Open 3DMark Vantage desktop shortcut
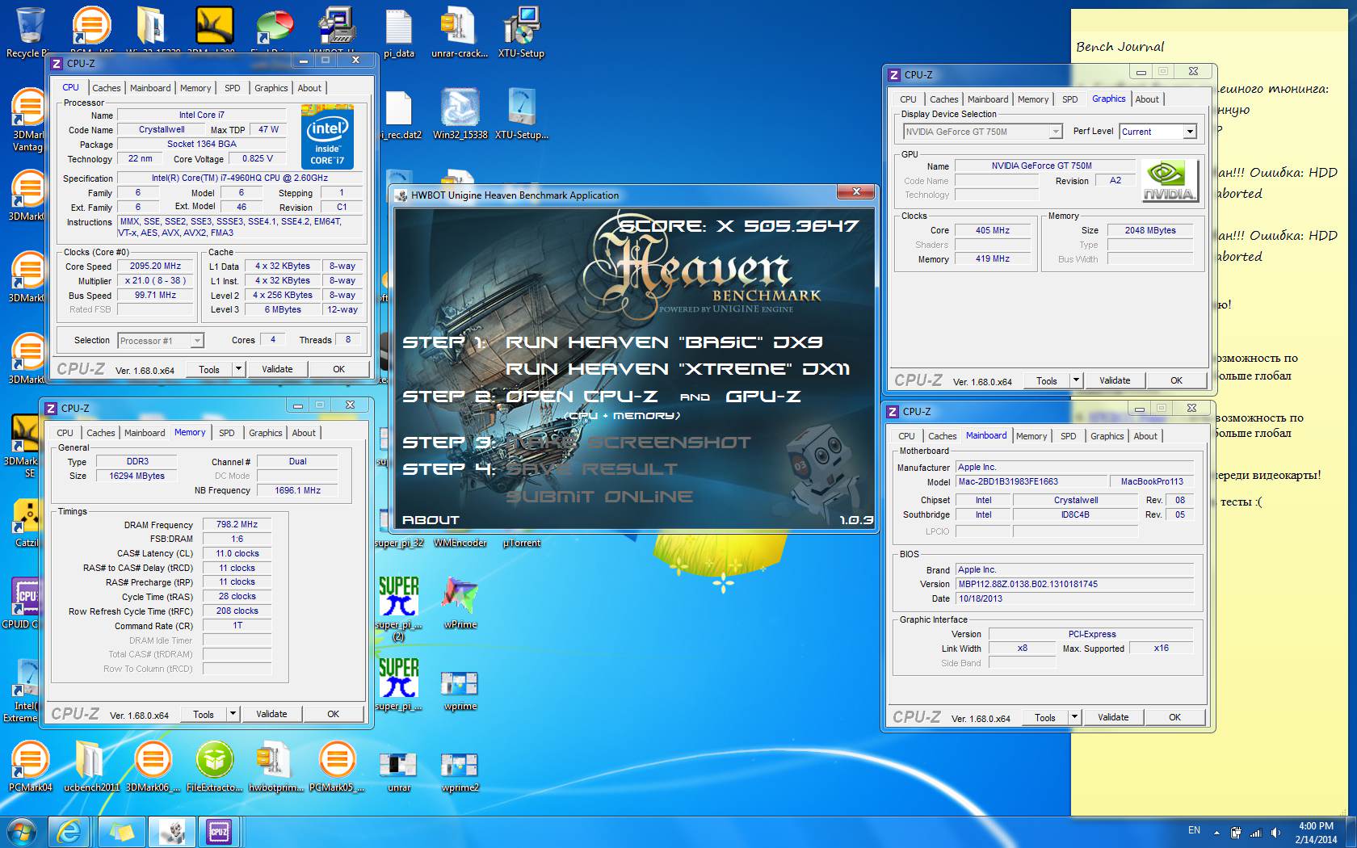The width and height of the screenshot is (1357, 848). point(27,120)
